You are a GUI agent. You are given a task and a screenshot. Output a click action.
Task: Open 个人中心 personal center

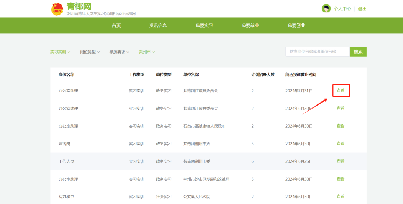click(x=342, y=9)
